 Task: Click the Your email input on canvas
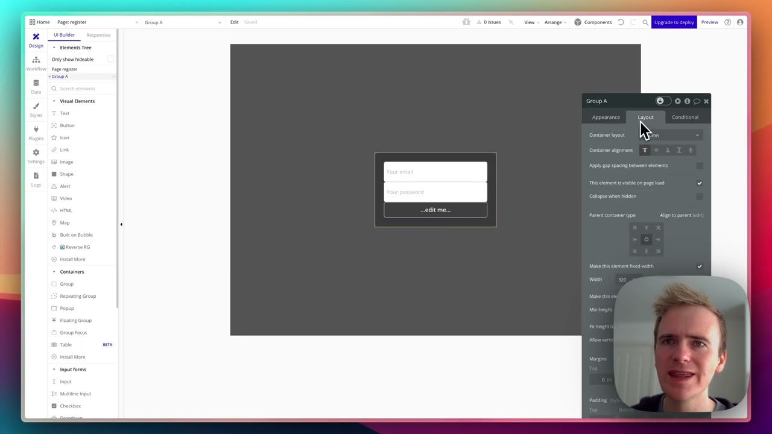click(x=435, y=172)
